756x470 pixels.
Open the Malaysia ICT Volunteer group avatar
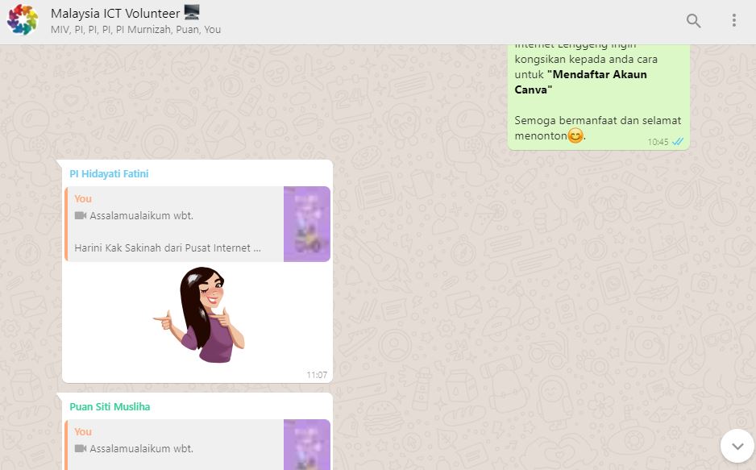pyautogui.click(x=23, y=20)
